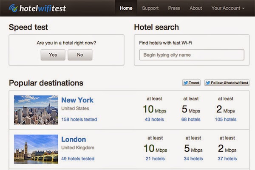Show London's 21 hotels at 10 Mbps
The image size is (255, 170).
(154, 159)
